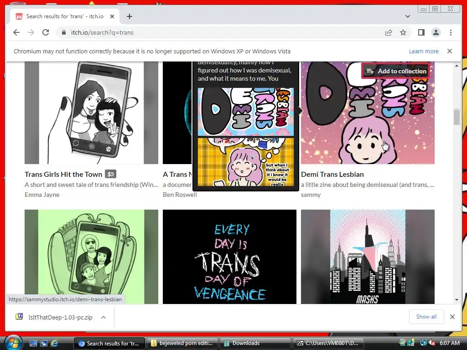467x350 pixels.
Task: Click the page scrollbar up arrow
Action: coord(457,66)
